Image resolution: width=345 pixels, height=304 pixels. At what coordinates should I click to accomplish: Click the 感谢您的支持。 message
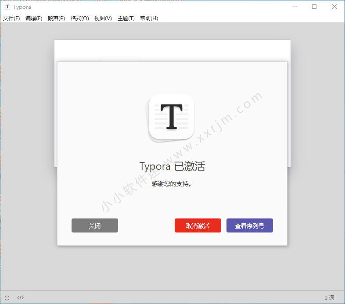pyautogui.click(x=172, y=184)
